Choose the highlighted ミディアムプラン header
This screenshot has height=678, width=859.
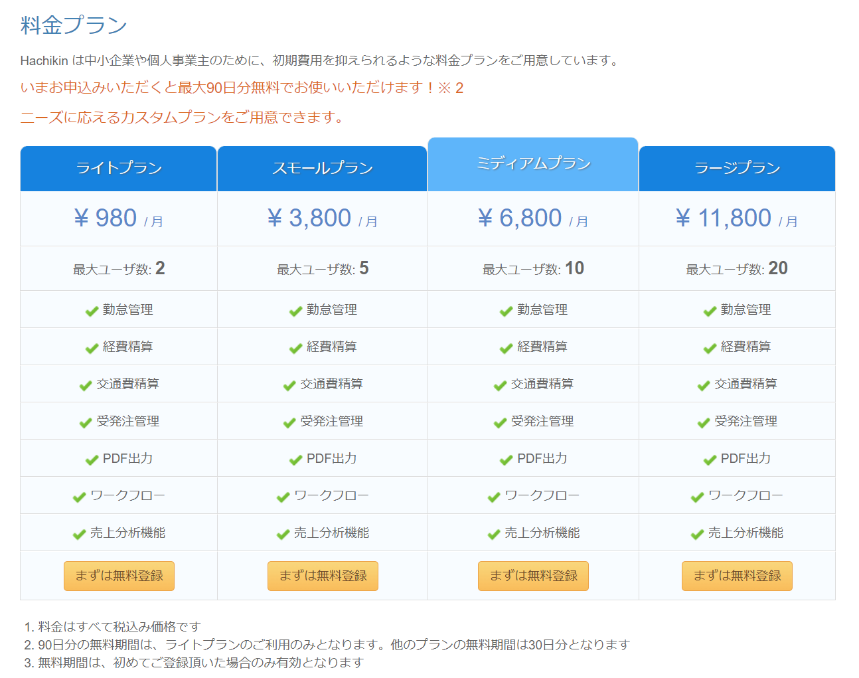(x=533, y=164)
